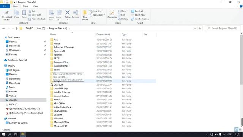Open recent locations dropdown arrow

(x=13, y=29)
